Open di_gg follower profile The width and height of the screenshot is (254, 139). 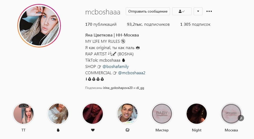point(140,88)
